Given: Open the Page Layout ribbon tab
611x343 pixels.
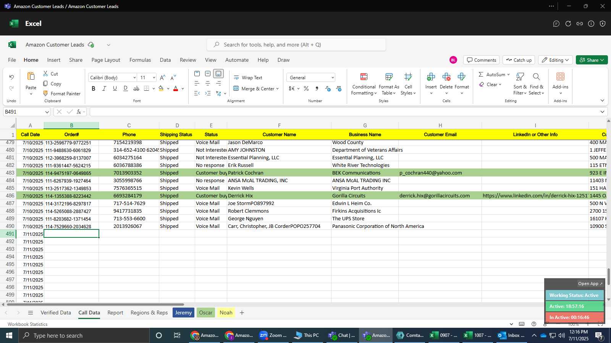Looking at the screenshot, I should point(106,60).
